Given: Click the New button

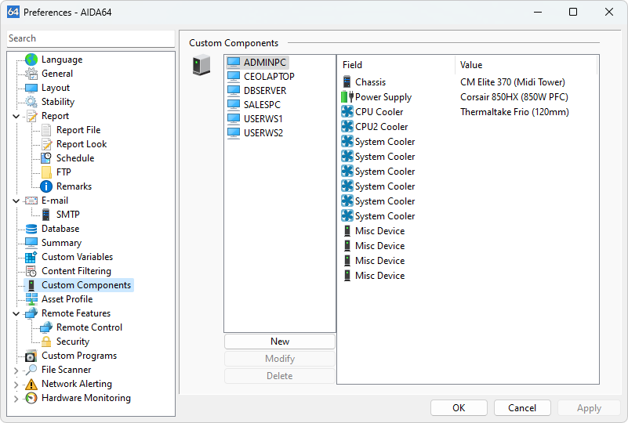Looking at the screenshot, I should coord(280,342).
